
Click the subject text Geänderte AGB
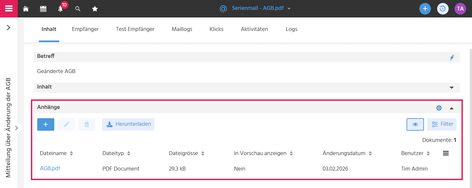click(x=56, y=71)
